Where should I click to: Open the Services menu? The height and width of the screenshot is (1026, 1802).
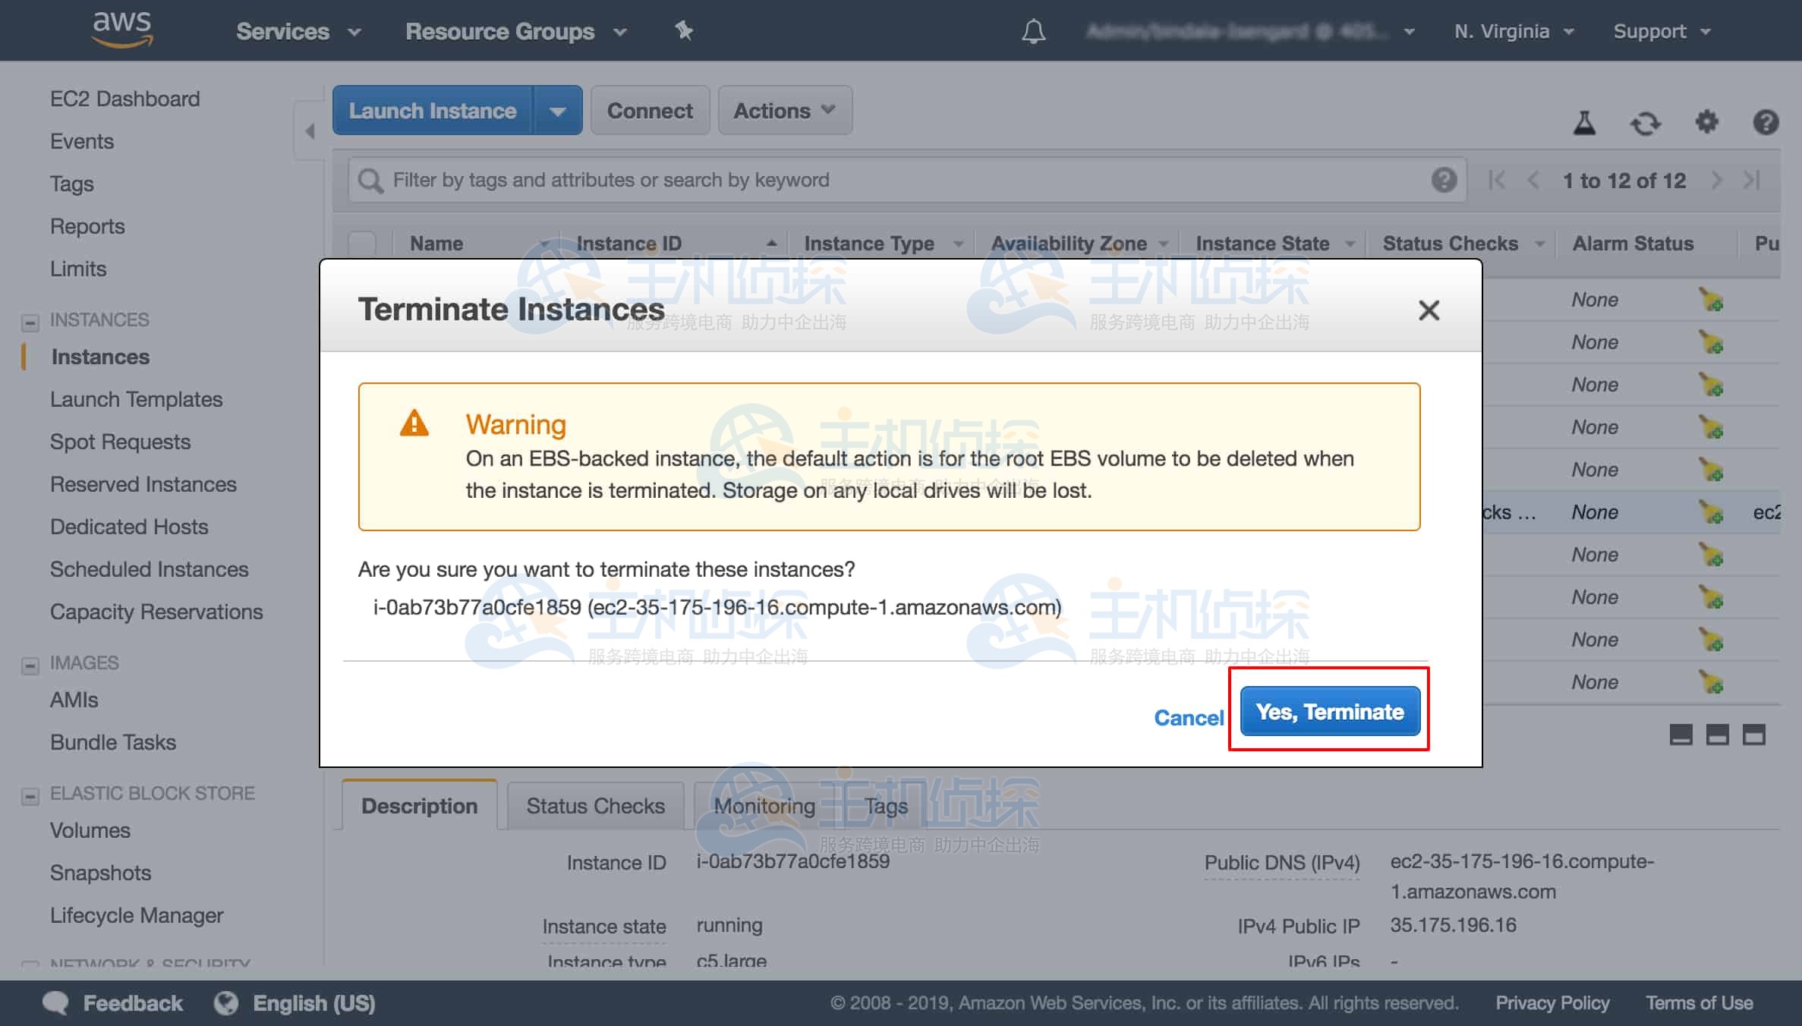click(x=298, y=32)
